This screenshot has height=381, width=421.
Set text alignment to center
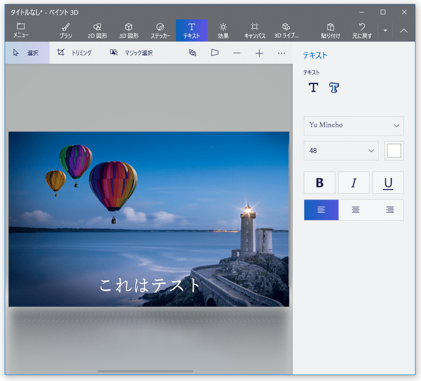coord(356,210)
